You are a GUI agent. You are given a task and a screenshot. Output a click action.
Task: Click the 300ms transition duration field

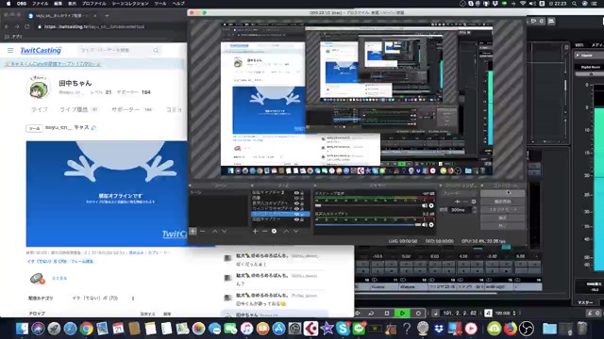click(x=460, y=210)
